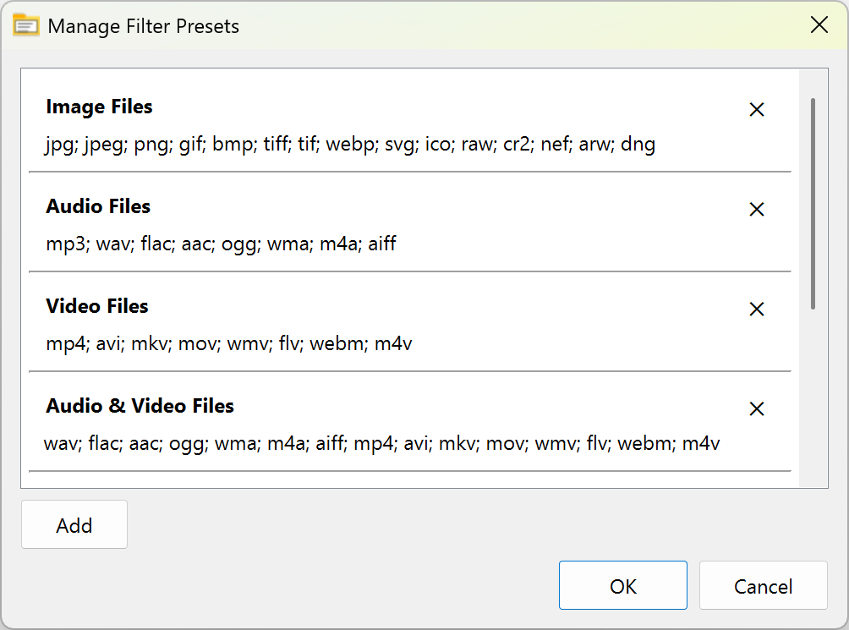849x630 pixels.
Task: Click the Manage Filter Presets title text
Action: [x=143, y=26]
